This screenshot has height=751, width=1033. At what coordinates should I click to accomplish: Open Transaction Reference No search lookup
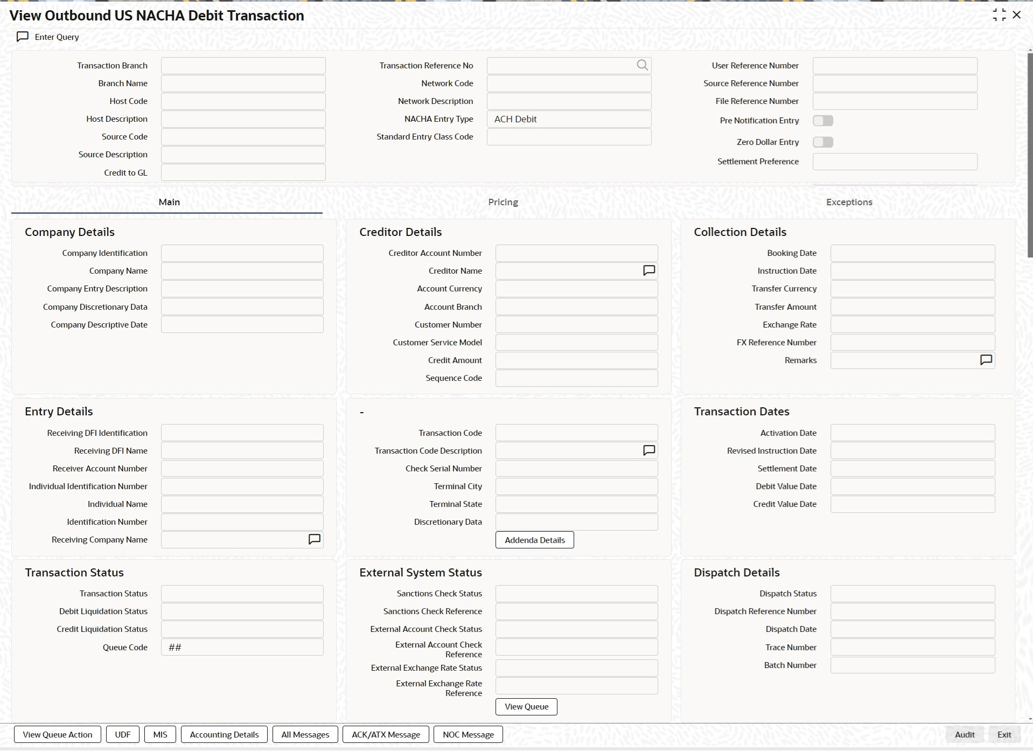click(x=642, y=65)
